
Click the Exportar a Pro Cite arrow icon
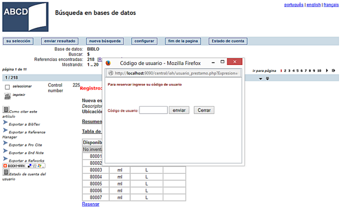point(5,145)
